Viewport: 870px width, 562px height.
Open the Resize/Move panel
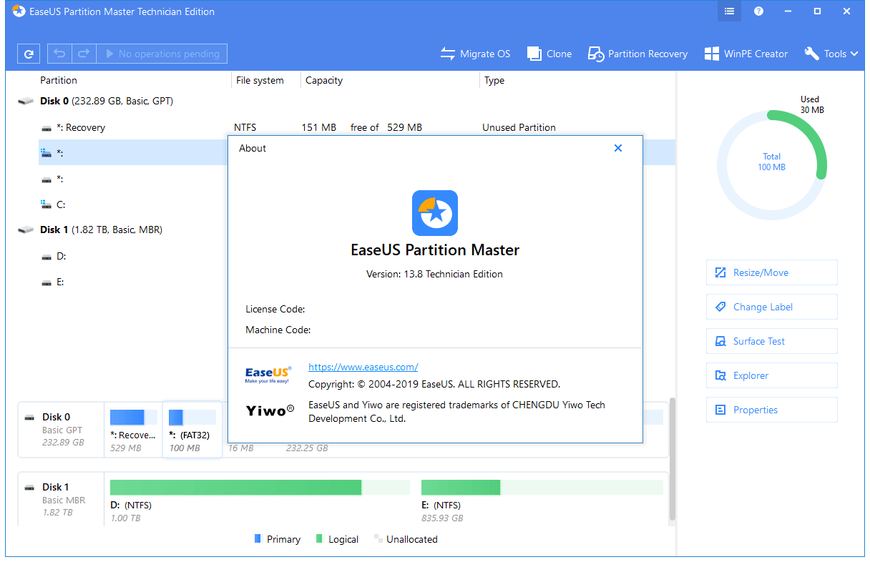point(771,272)
